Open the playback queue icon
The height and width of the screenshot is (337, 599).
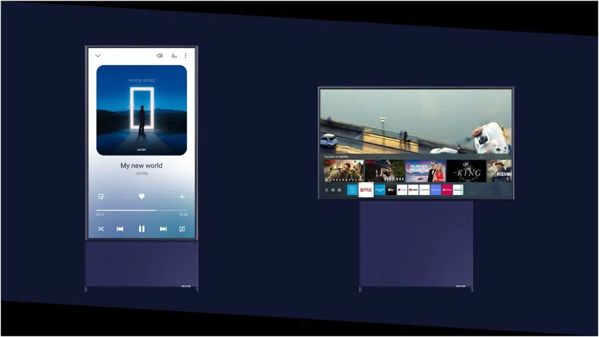coord(101,197)
